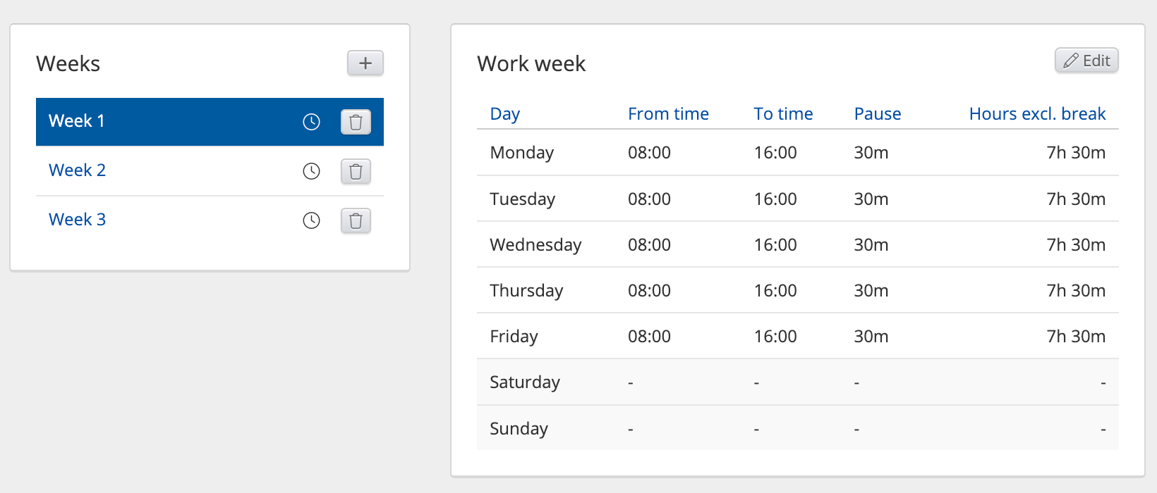
Task: Delete Week 2 with its trash icon
Action: coord(356,171)
